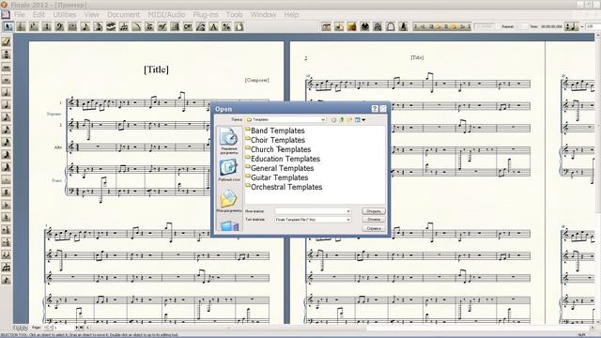Create new folder icon in Open dialog

coord(349,120)
